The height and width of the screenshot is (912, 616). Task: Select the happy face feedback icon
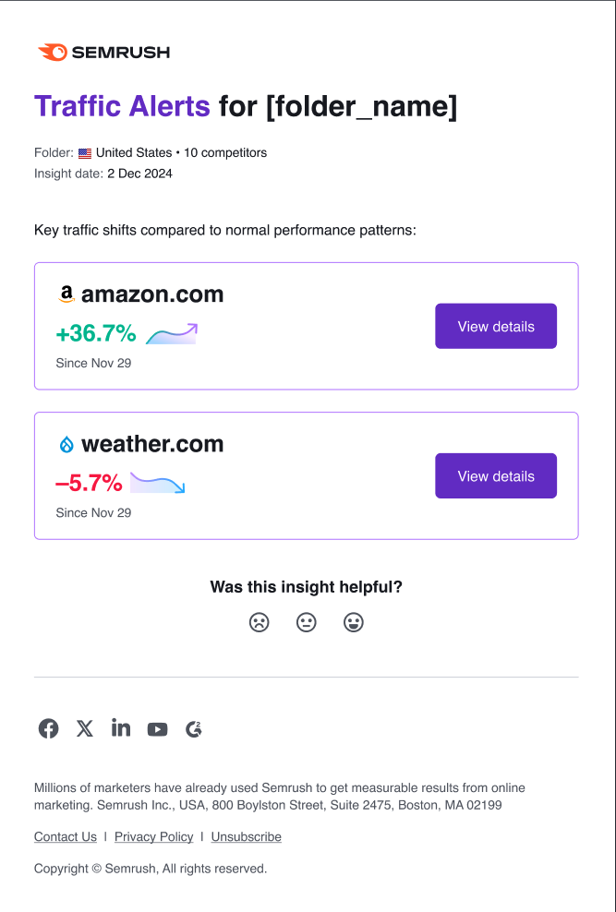(x=354, y=622)
